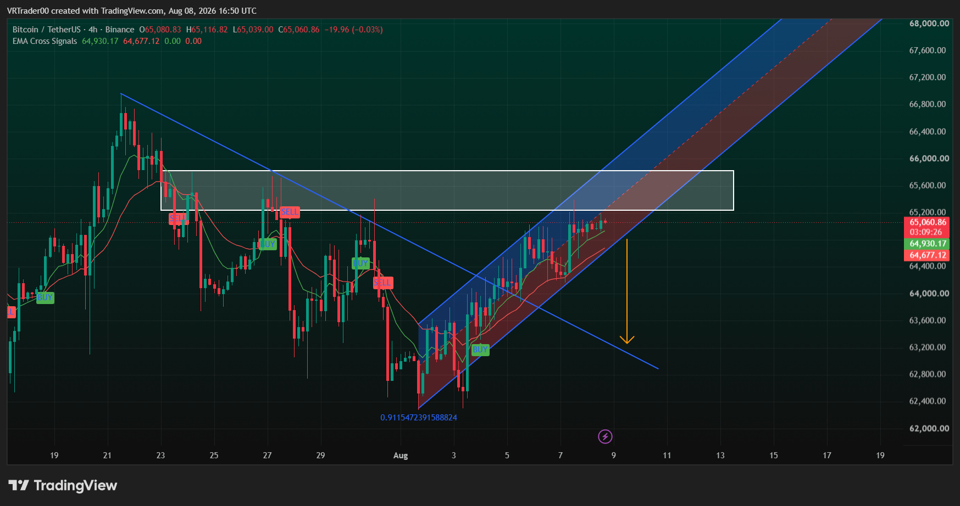Click the 25 date label on time axis

pyautogui.click(x=214, y=456)
